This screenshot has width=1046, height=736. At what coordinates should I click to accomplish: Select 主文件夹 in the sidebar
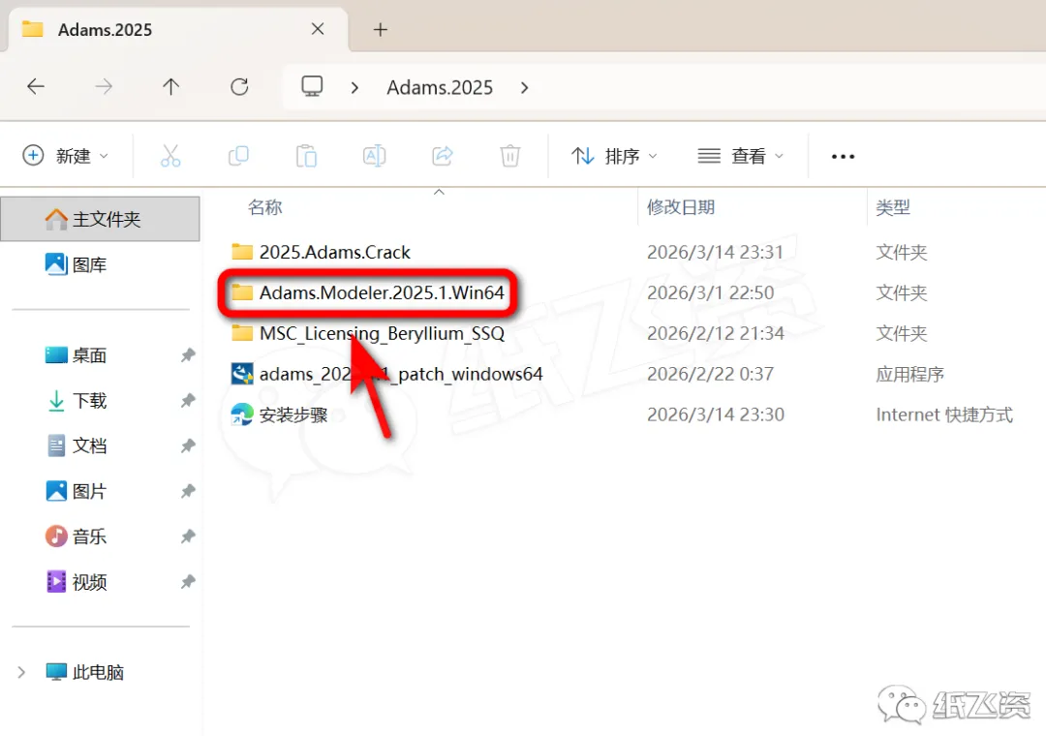(100, 219)
